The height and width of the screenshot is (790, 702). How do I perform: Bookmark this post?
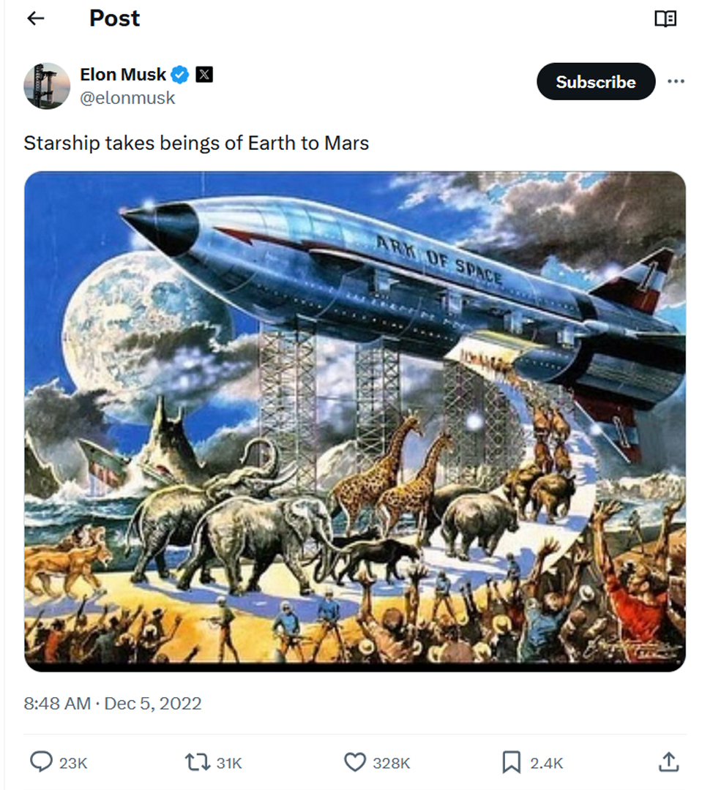[x=511, y=763]
